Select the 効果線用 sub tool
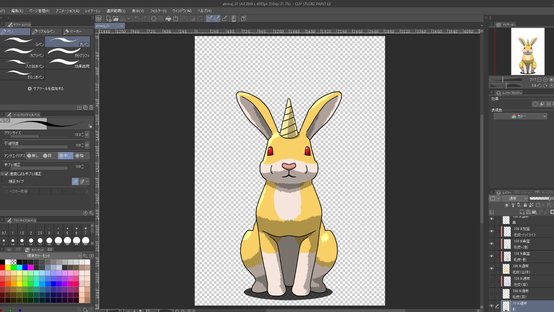The image size is (554, 312). (68, 63)
